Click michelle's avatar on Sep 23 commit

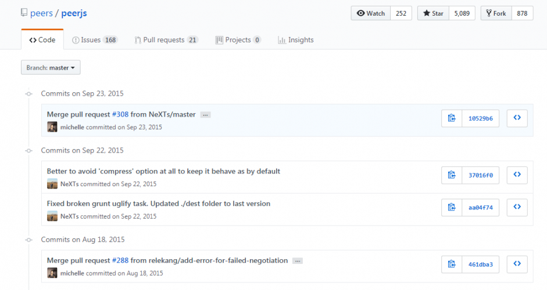click(x=52, y=127)
